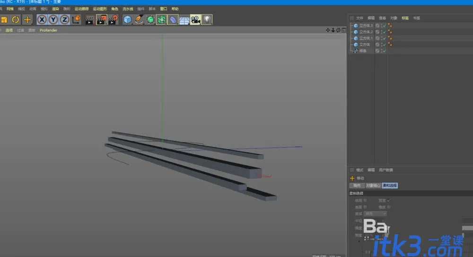This screenshot has height=257, width=473.
Task: Click Phong tag on 立方体.2
Action: (390, 32)
